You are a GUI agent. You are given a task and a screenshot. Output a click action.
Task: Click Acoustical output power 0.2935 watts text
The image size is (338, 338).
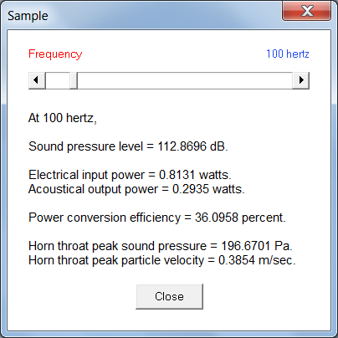[136, 189]
